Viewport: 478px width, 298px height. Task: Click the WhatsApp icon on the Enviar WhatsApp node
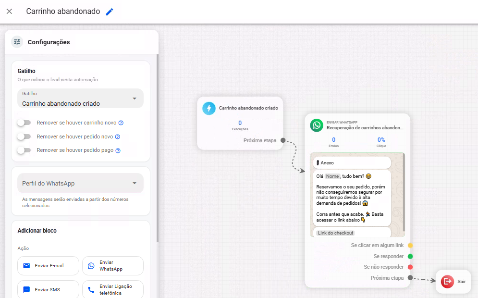(x=317, y=125)
